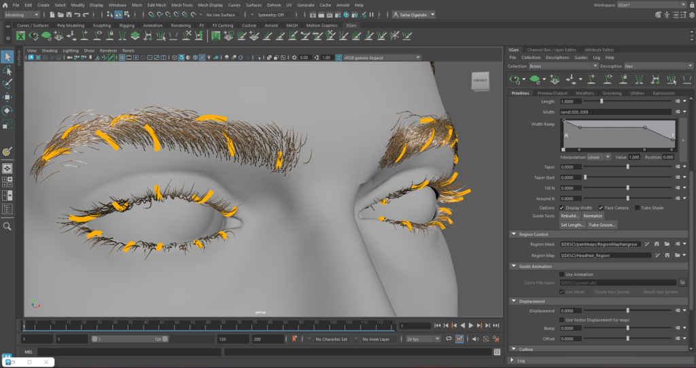Select the arrow Select tool in toolbox
The image size is (696, 368).
[x=7, y=56]
